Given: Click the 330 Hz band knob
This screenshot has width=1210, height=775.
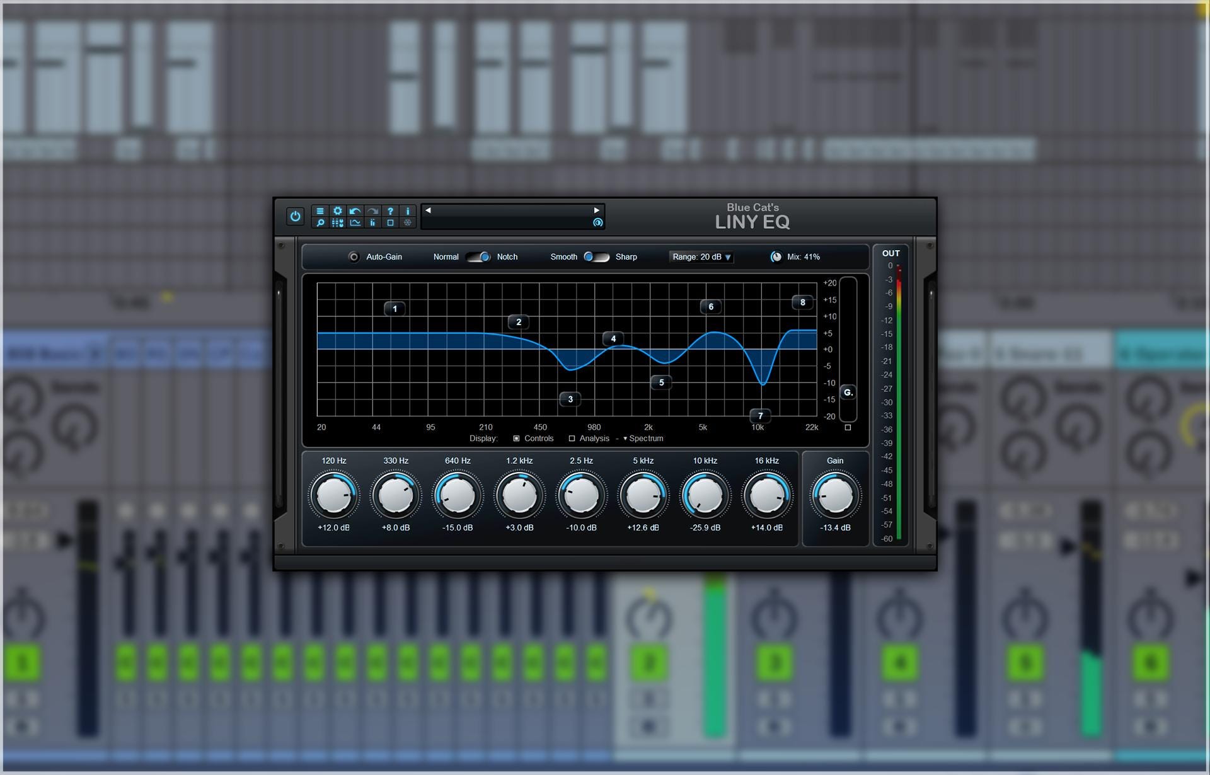Looking at the screenshot, I should (x=396, y=495).
